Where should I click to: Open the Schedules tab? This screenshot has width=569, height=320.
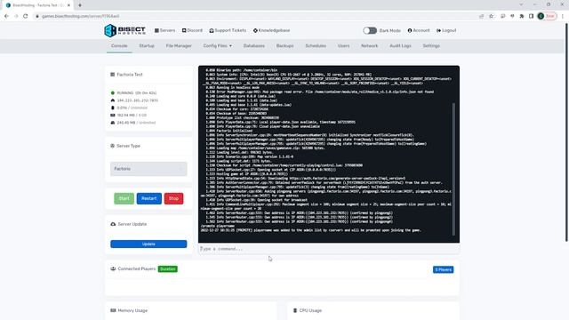click(x=316, y=45)
